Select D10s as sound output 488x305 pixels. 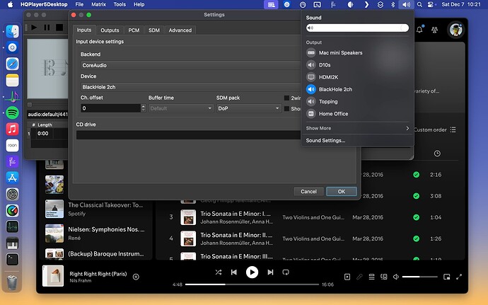357,65
